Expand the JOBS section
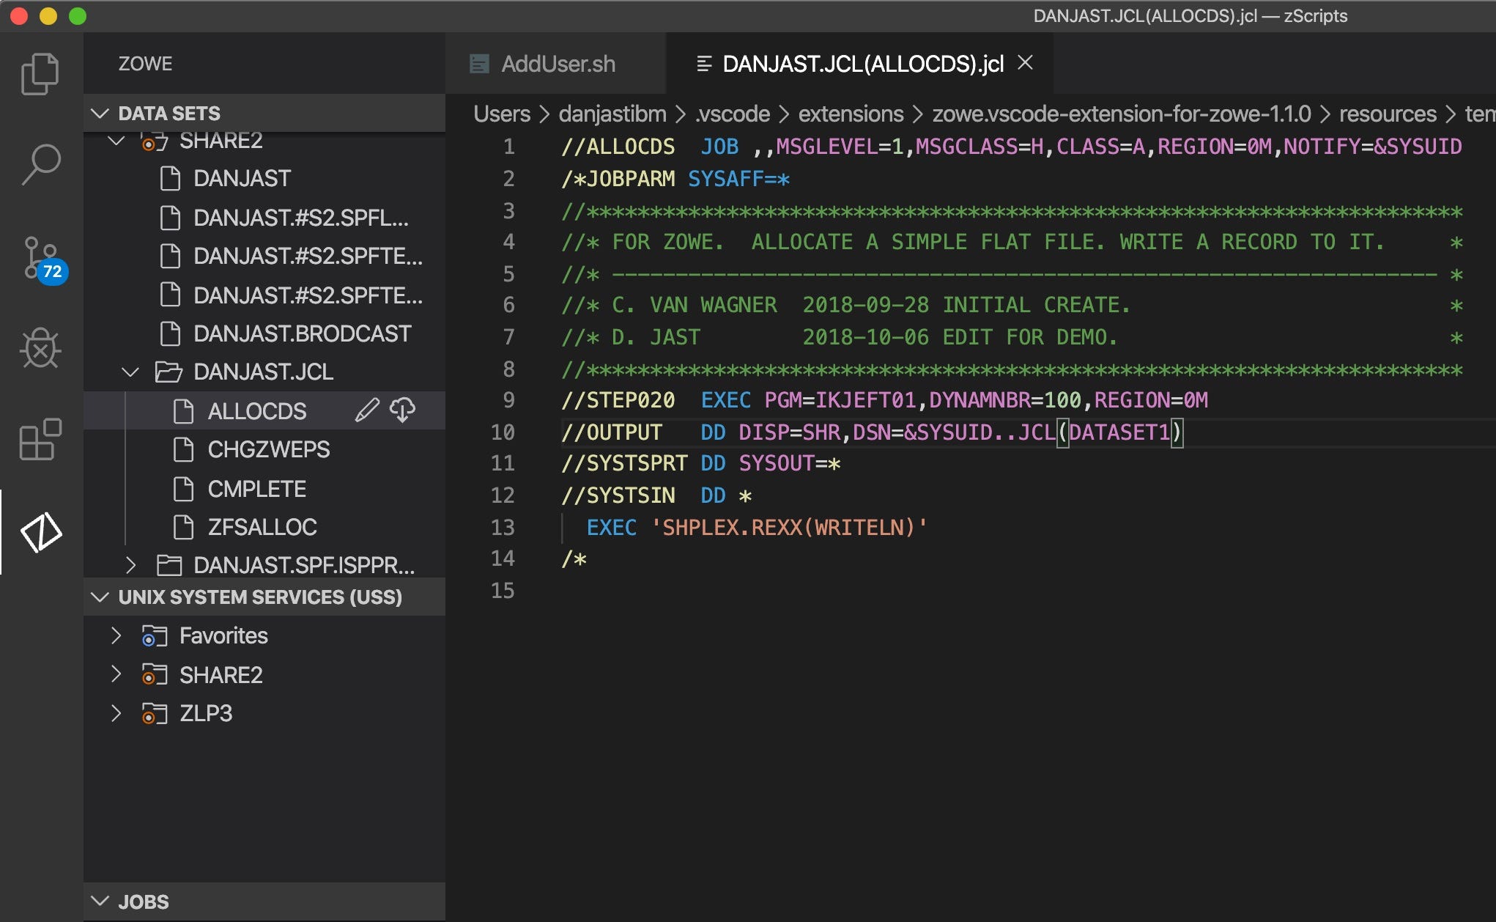The image size is (1496, 922). click(x=100, y=901)
